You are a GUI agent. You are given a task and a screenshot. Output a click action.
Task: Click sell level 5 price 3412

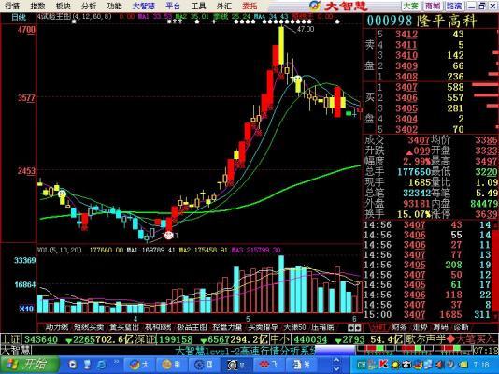point(406,34)
